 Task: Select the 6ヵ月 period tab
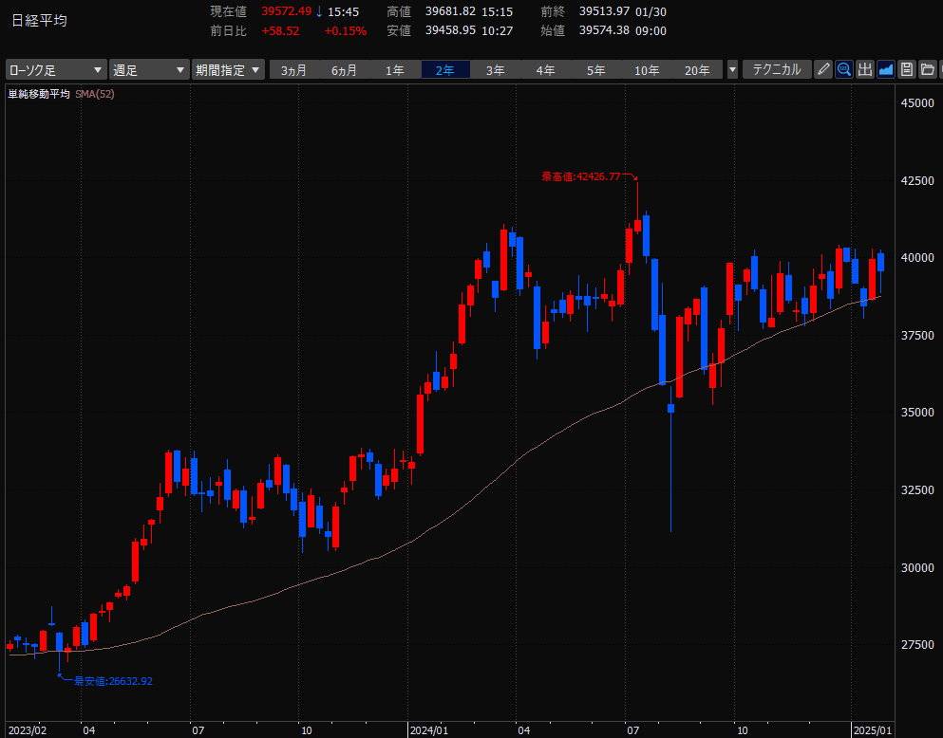344,70
